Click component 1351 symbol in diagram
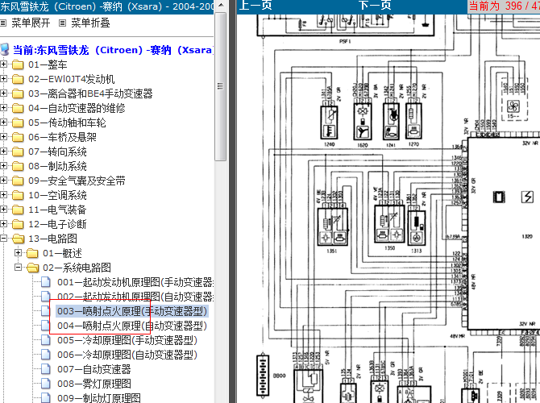The width and height of the screenshot is (540, 403). (x=333, y=226)
